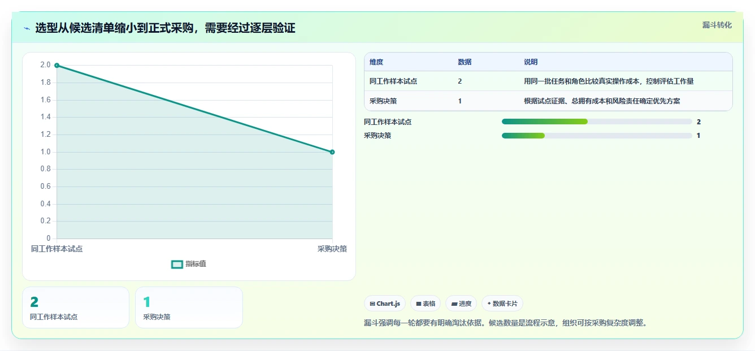
Task: Click the 维度 column header
Action: pos(376,62)
